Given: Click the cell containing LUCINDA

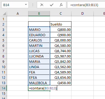Looking at the screenshot, I should (39, 56).
